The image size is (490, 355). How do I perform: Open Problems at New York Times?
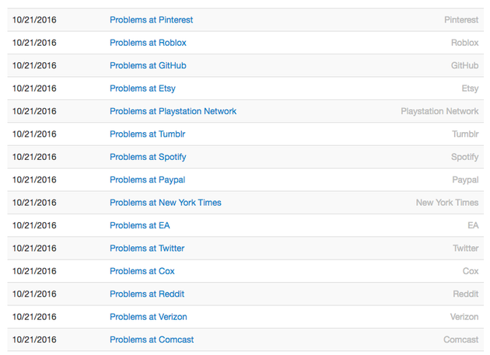click(165, 203)
